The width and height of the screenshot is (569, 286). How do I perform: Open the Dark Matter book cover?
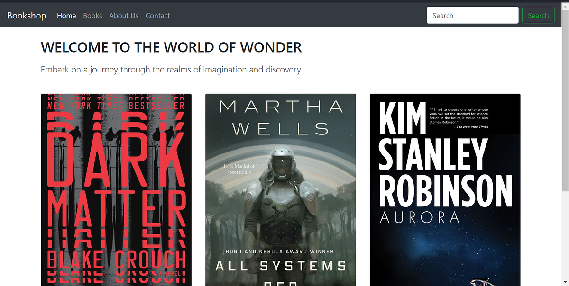[116, 189]
